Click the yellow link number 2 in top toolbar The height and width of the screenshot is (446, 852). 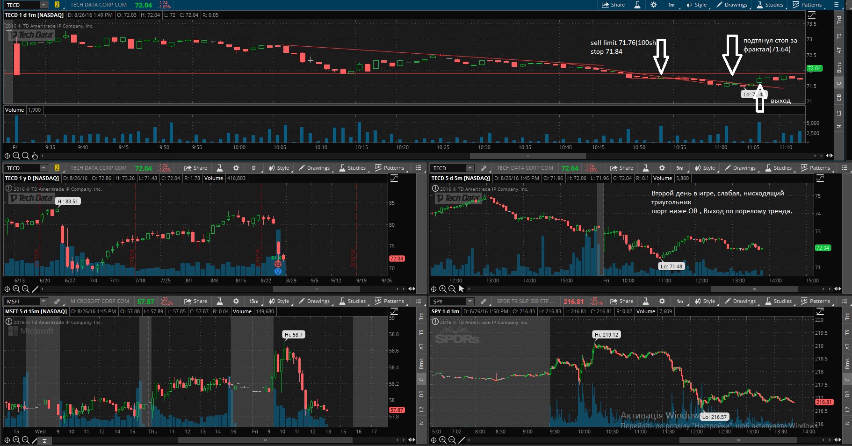point(57,5)
